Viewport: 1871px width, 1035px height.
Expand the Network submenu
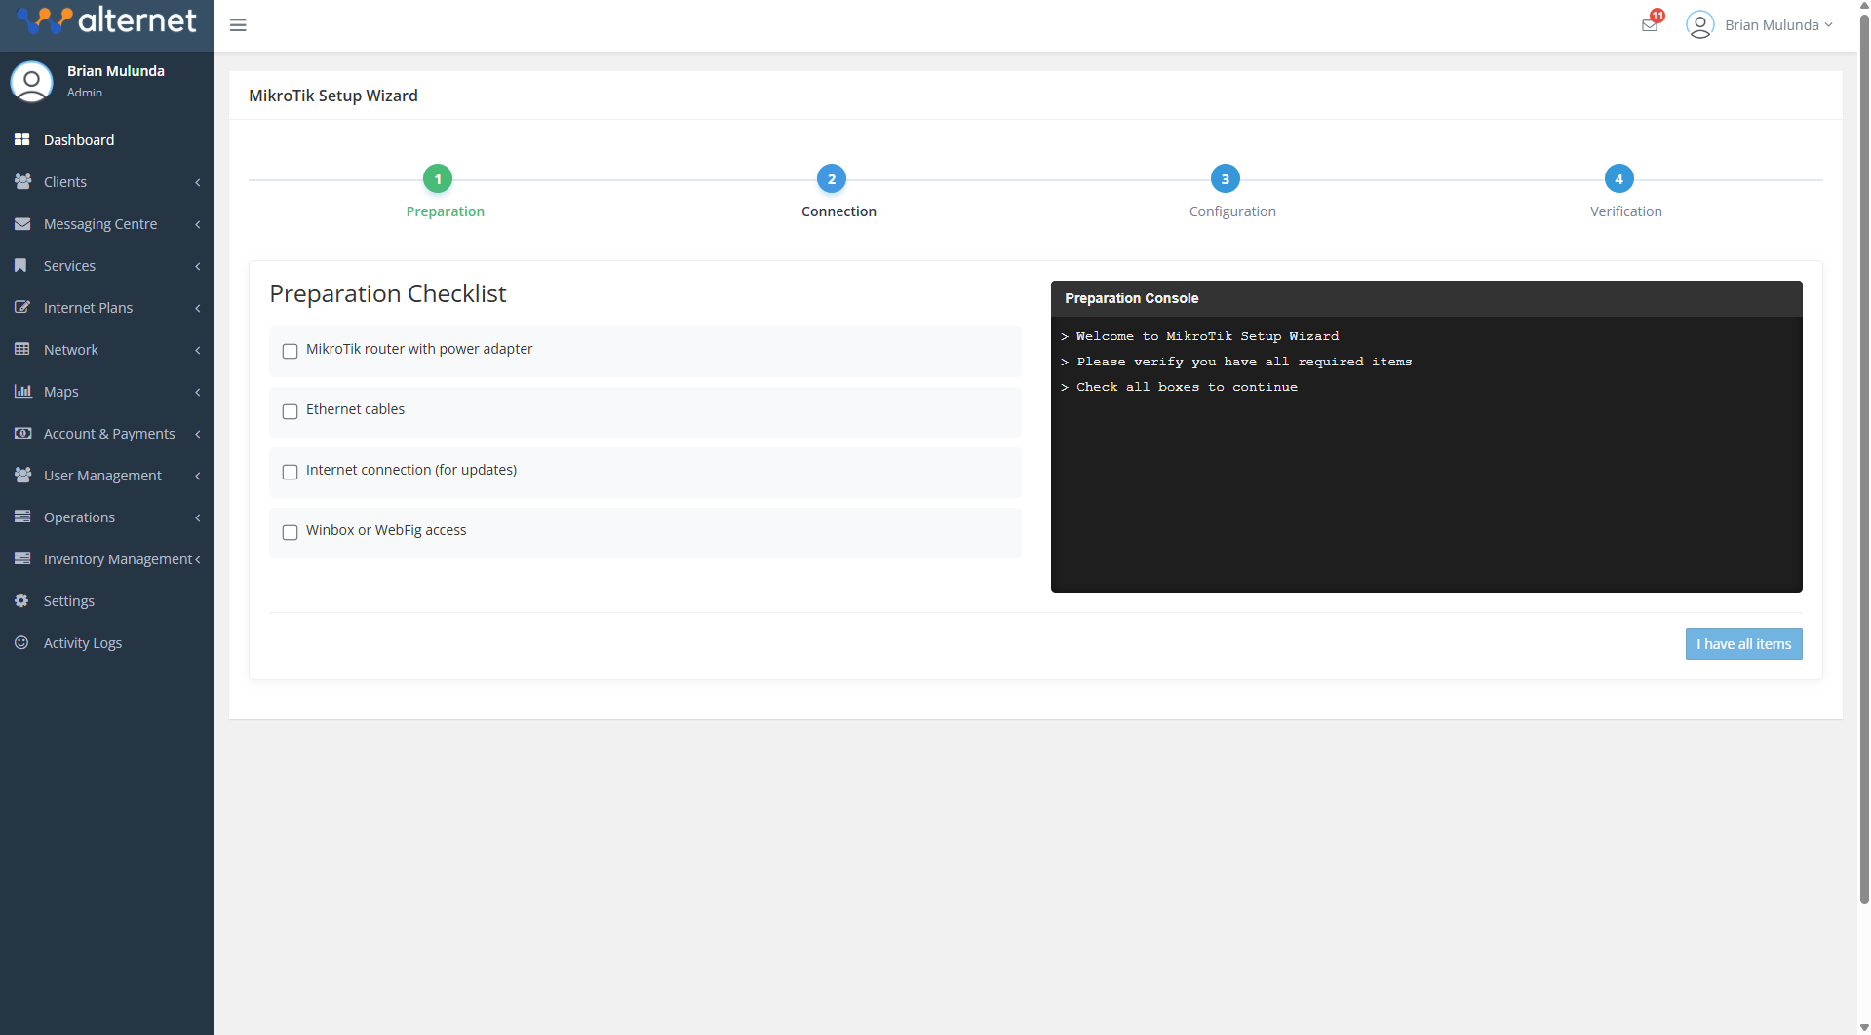(70, 349)
